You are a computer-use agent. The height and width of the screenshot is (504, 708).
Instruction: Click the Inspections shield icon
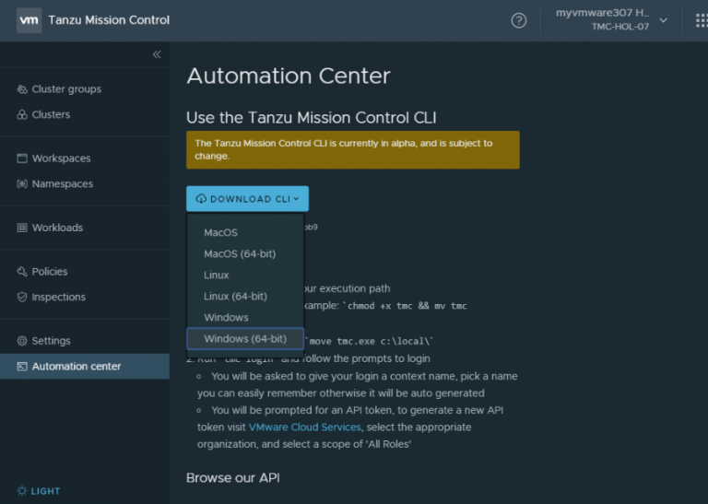23,298
